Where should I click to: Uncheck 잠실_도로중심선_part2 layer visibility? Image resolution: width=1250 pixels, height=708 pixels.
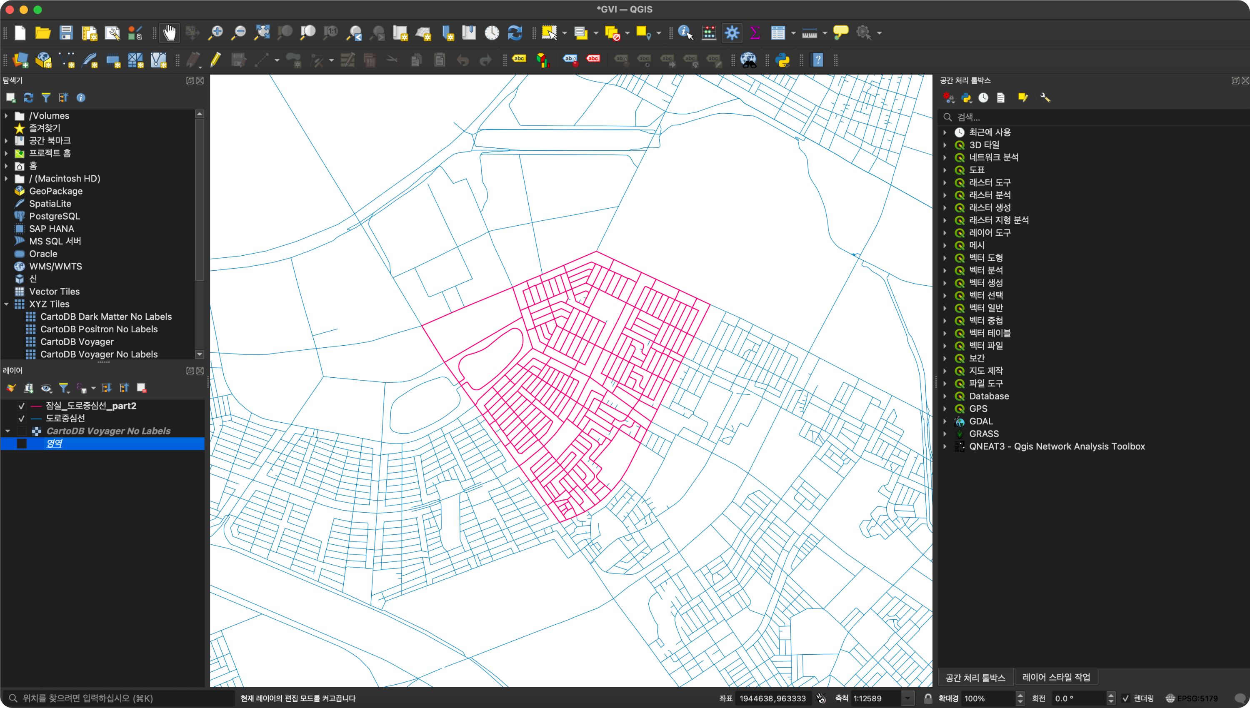click(21, 406)
